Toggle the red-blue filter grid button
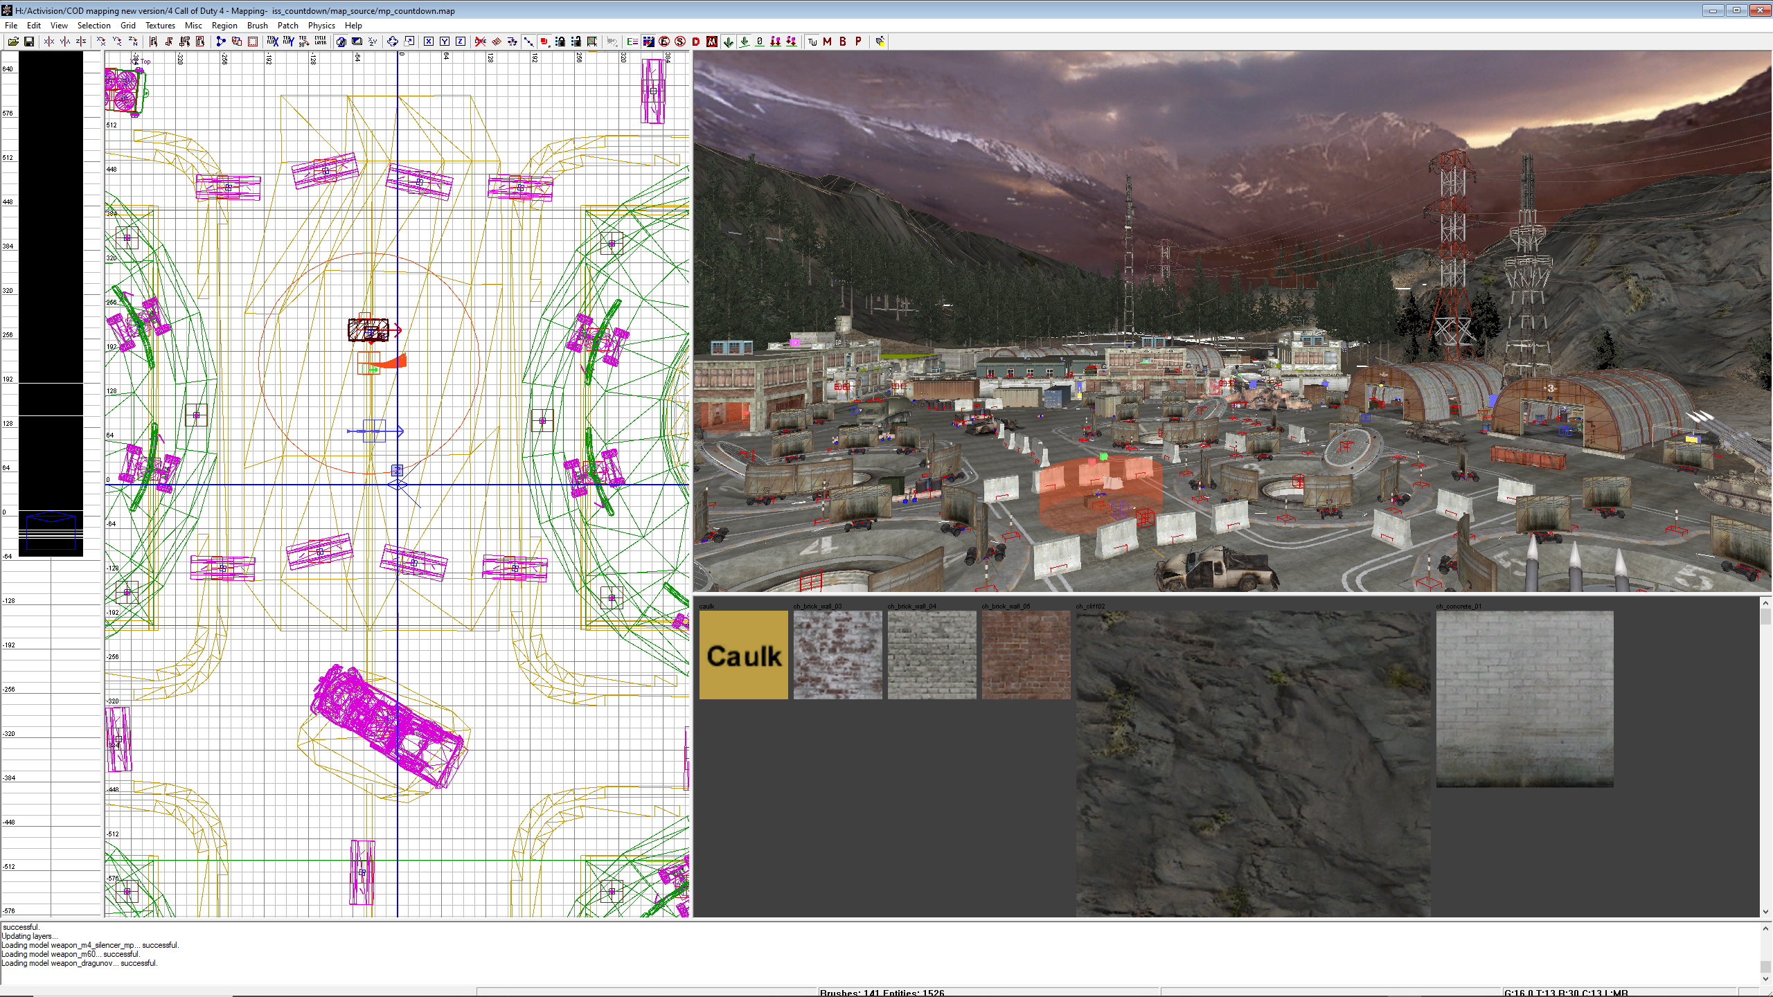Viewport: 1773px width, 997px height. click(648, 42)
